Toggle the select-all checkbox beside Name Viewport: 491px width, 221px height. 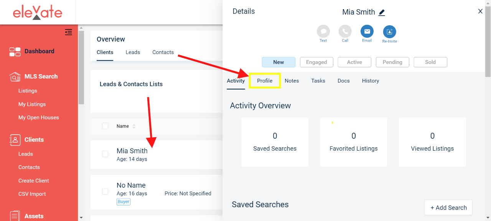coord(105,126)
